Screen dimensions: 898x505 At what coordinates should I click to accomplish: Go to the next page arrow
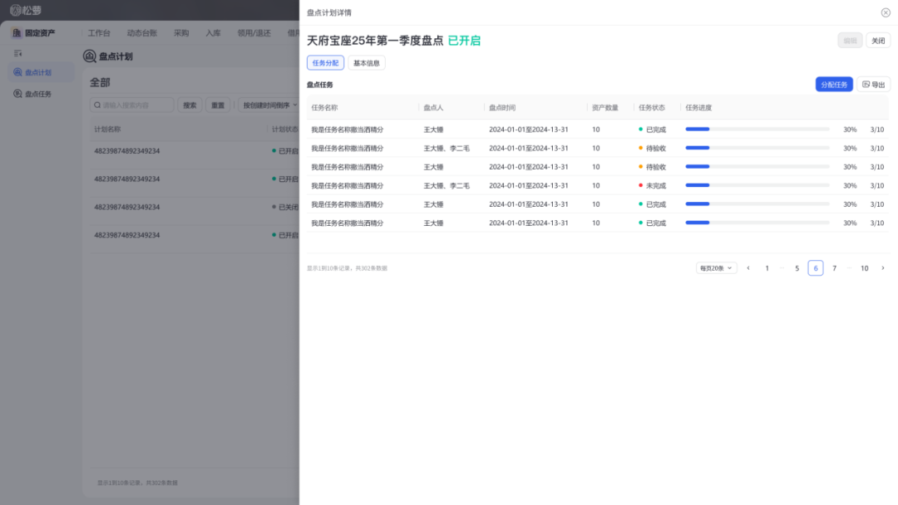tap(882, 268)
